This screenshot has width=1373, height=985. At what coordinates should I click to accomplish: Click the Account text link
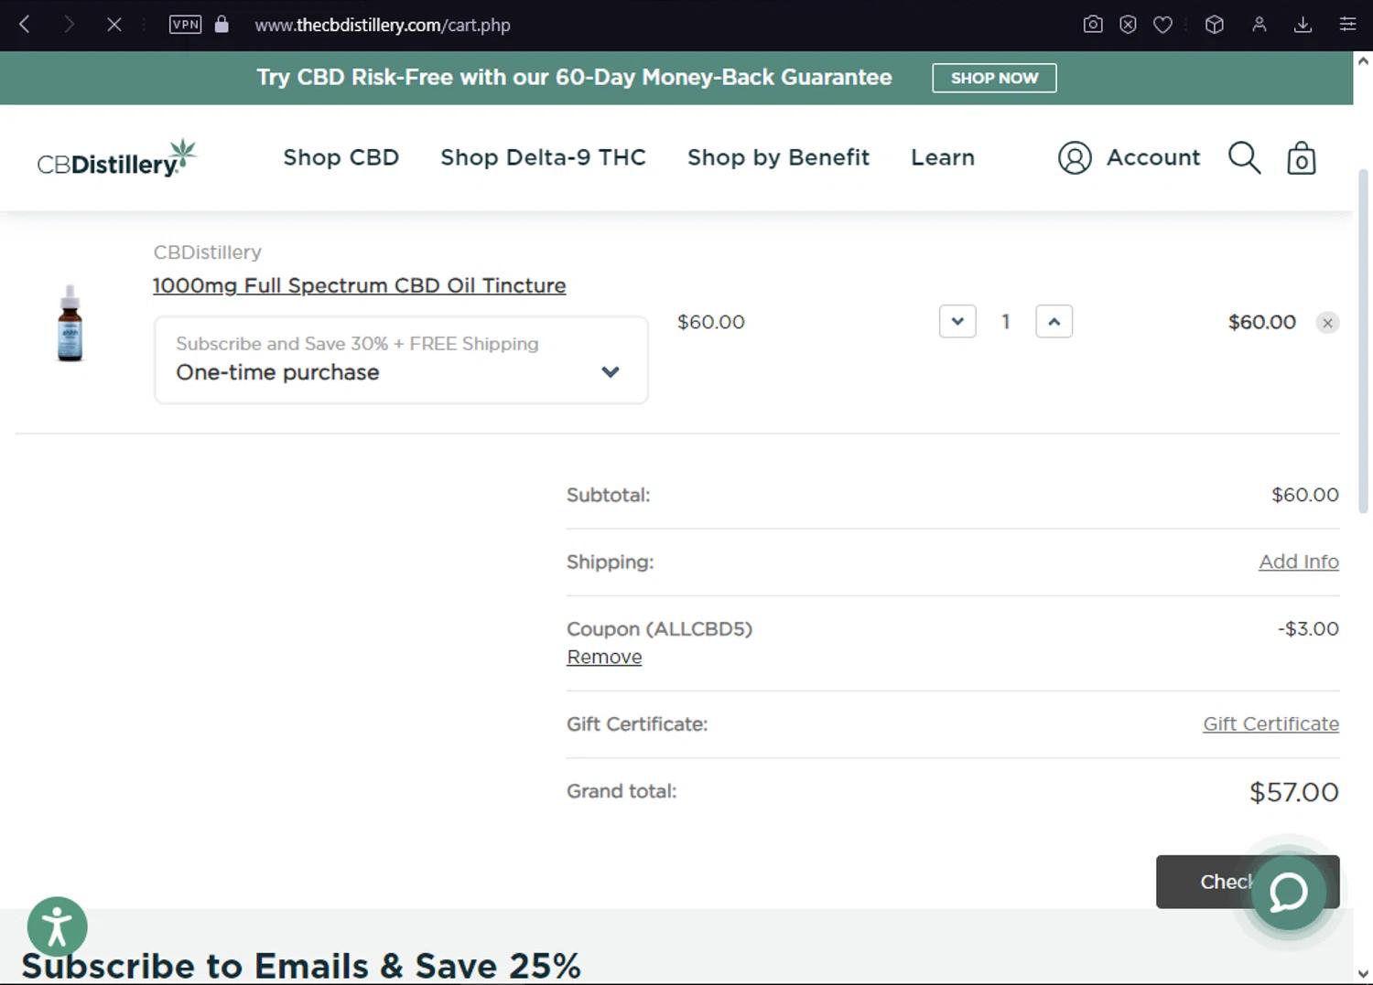coord(1153,157)
